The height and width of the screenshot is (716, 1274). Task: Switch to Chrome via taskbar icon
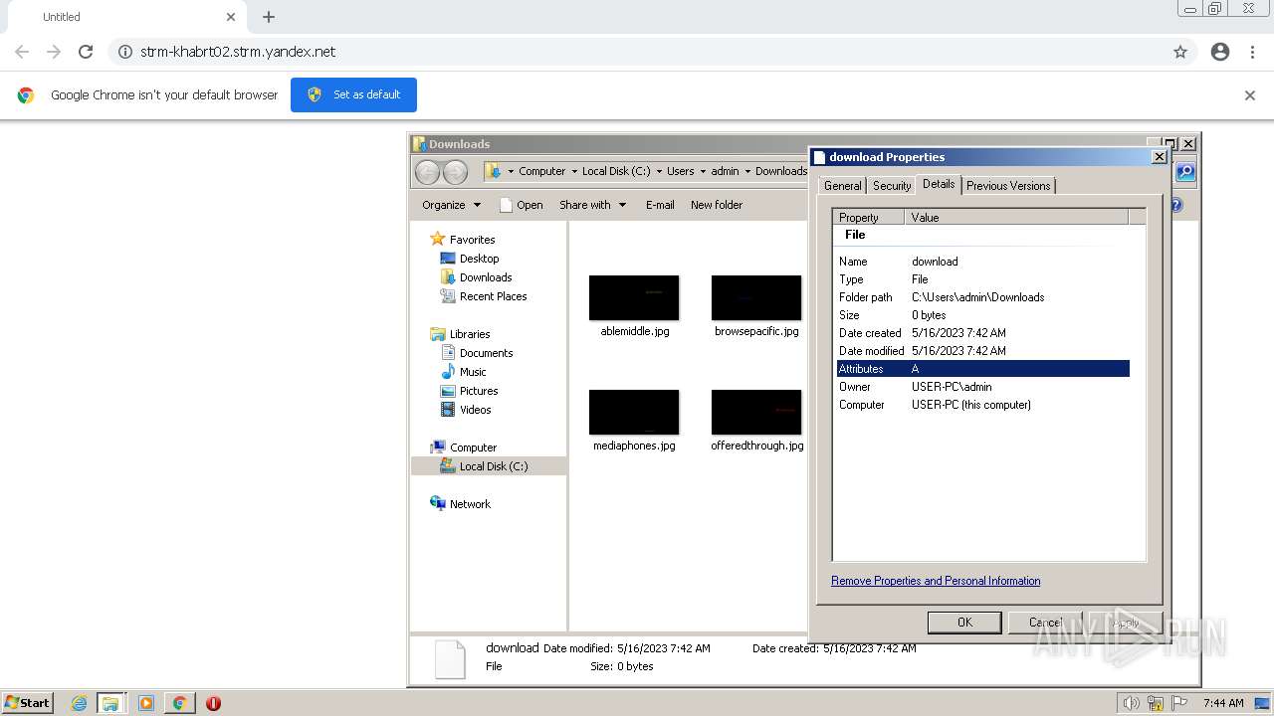click(x=180, y=703)
